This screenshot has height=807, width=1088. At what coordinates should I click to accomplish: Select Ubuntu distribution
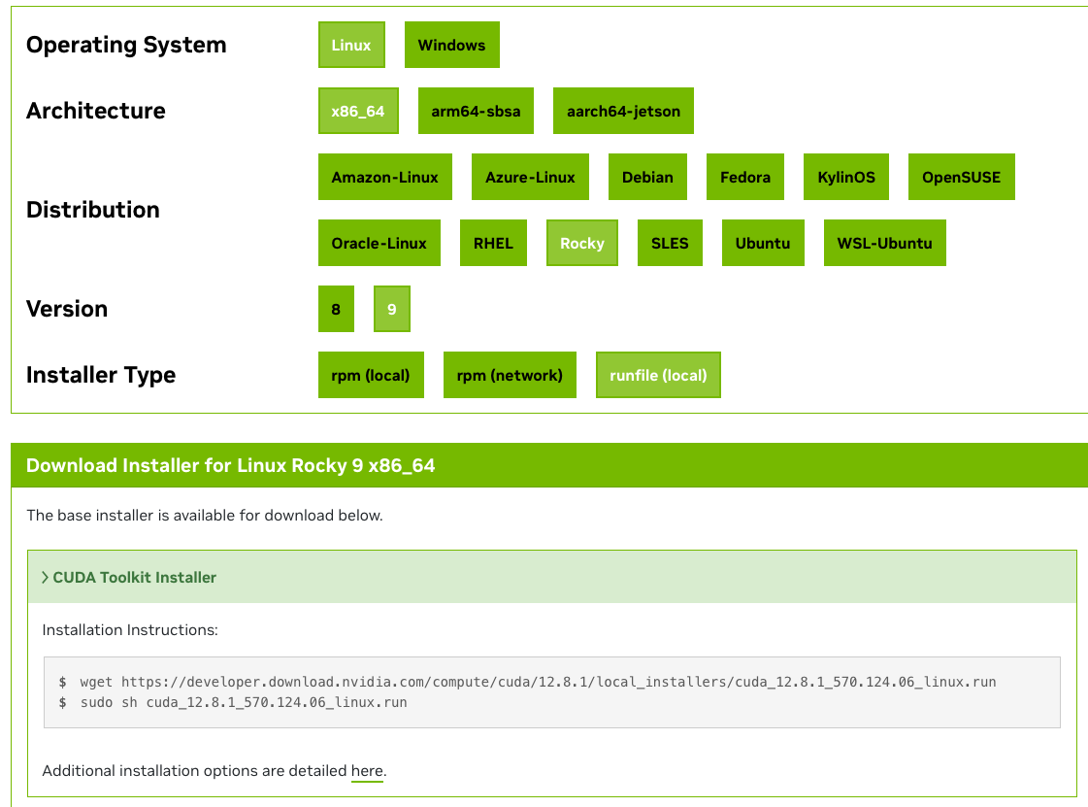click(763, 243)
